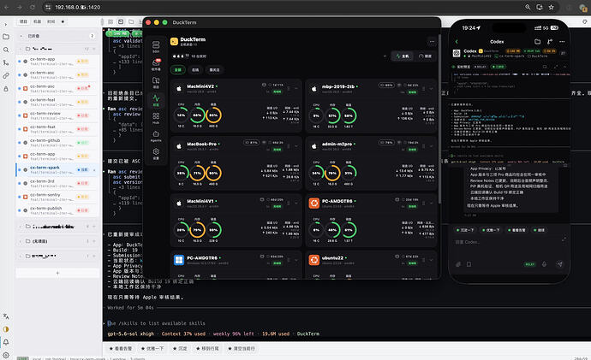
Task: Select the first filter pill under DuckTerm header
Action: click(178, 69)
